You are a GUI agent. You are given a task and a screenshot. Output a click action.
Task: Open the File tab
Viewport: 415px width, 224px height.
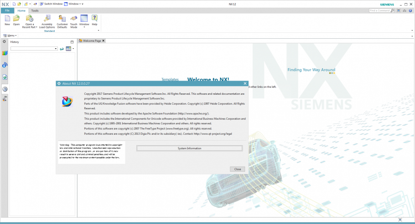[x=7, y=10]
